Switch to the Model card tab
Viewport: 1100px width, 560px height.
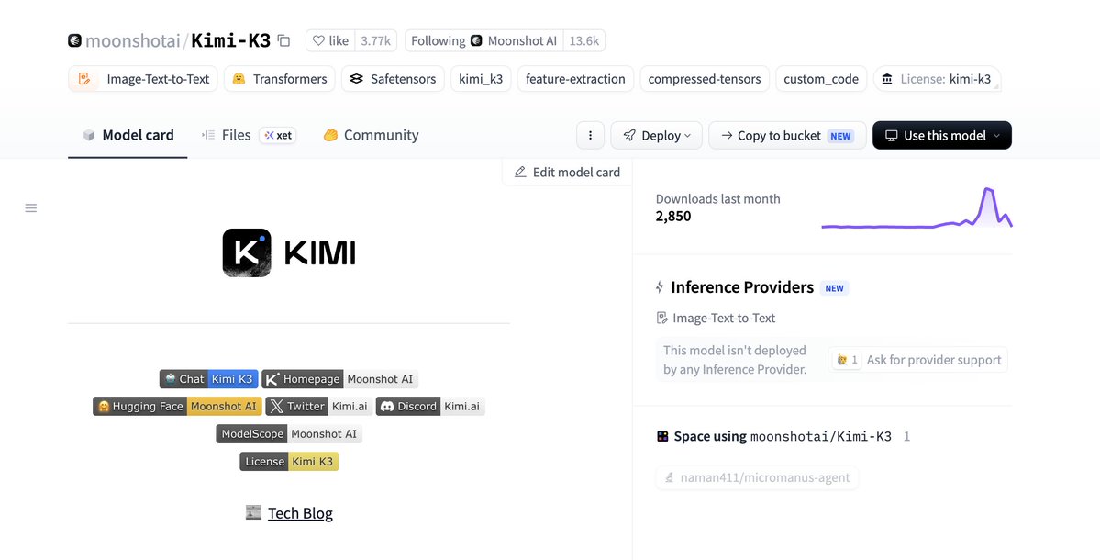pos(128,136)
